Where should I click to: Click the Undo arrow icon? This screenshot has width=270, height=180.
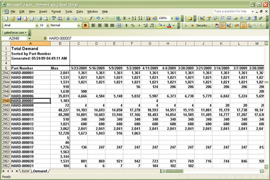pyautogui.click(x=98, y=18)
